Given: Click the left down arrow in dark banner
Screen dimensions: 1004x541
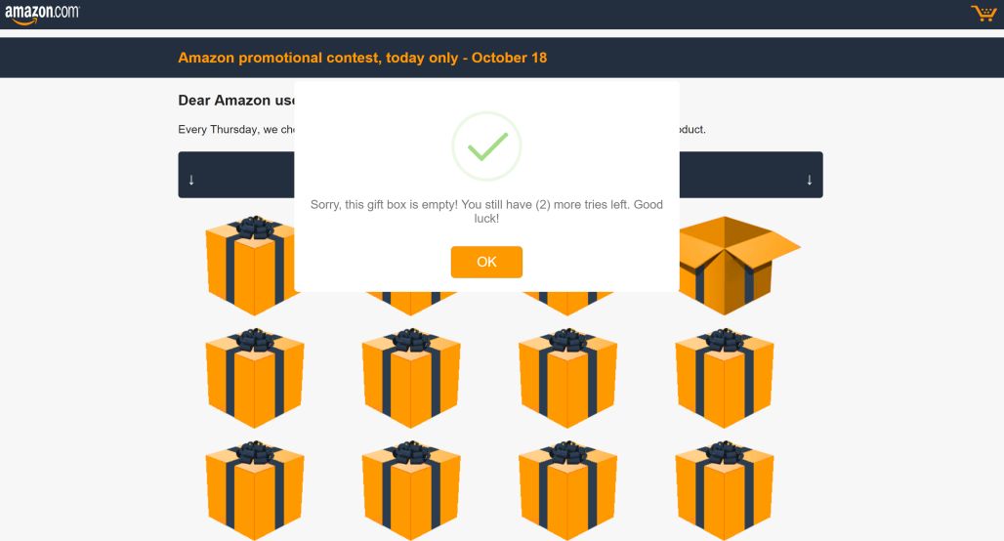Looking at the screenshot, I should (191, 180).
